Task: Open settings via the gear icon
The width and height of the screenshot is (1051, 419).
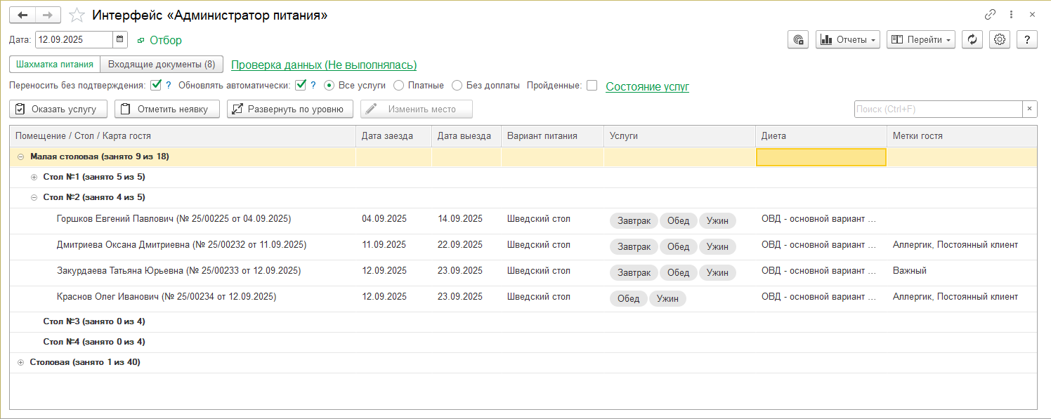Action: [999, 40]
